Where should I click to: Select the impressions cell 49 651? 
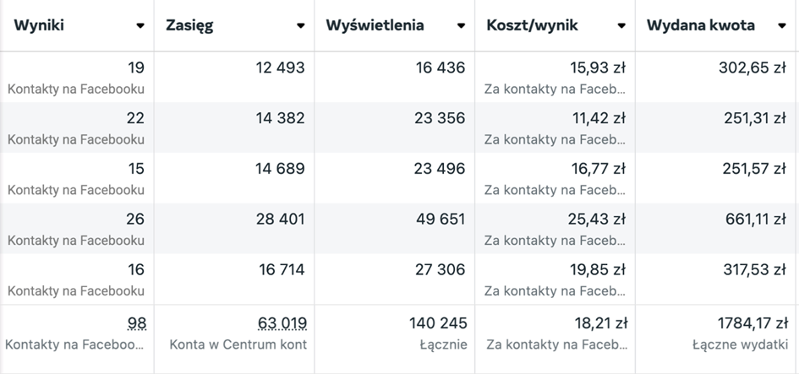coord(440,220)
